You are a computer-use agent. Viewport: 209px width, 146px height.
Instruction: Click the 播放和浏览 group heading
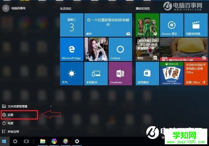[143, 8]
